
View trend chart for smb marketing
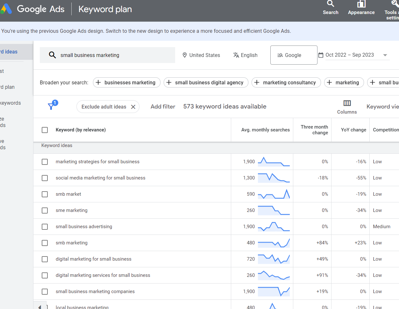click(274, 243)
